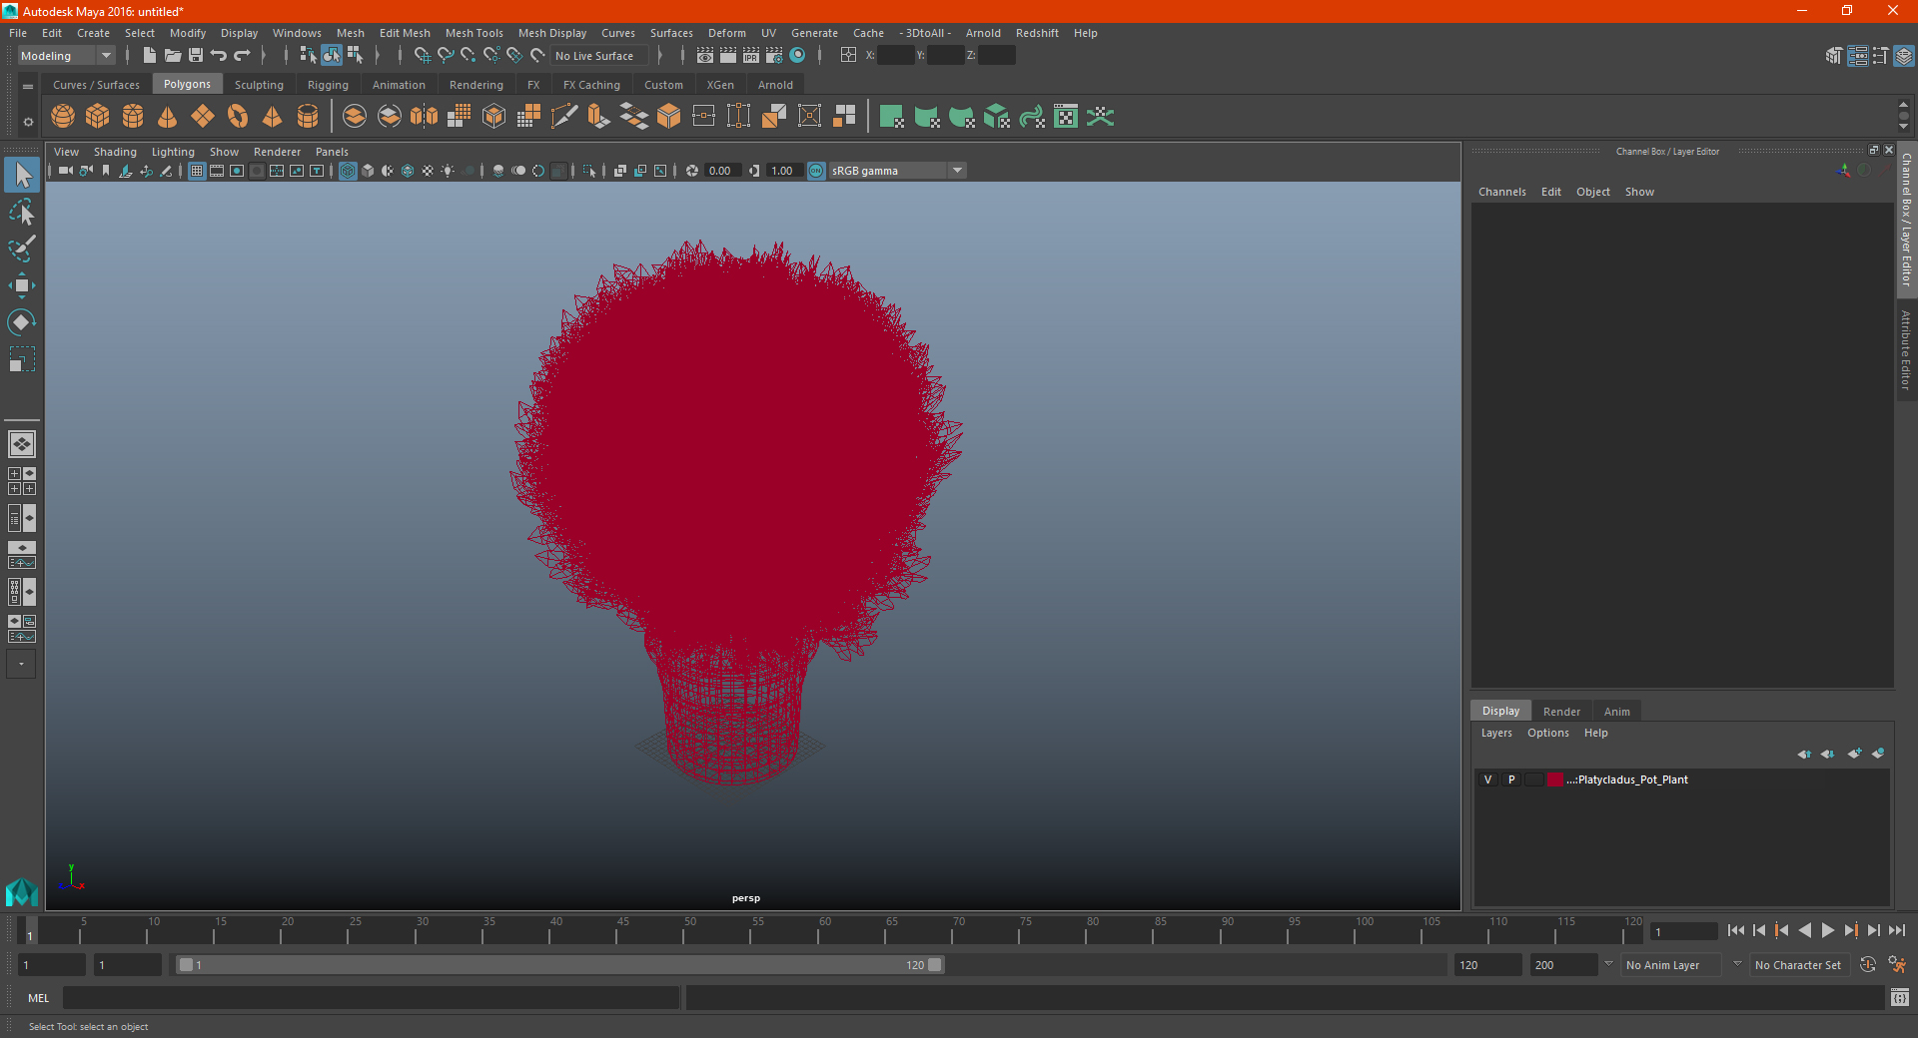Image resolution: width=1918 pixels, height=1038 pixels.
Task: Click the MEL command line input field
Action: click(371, 998)
